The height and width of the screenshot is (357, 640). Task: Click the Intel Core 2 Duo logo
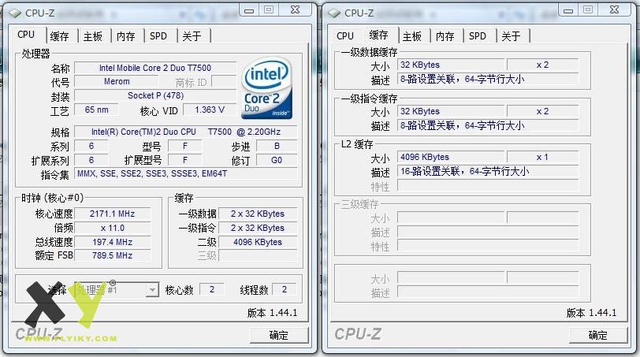(x=267, y=88)
